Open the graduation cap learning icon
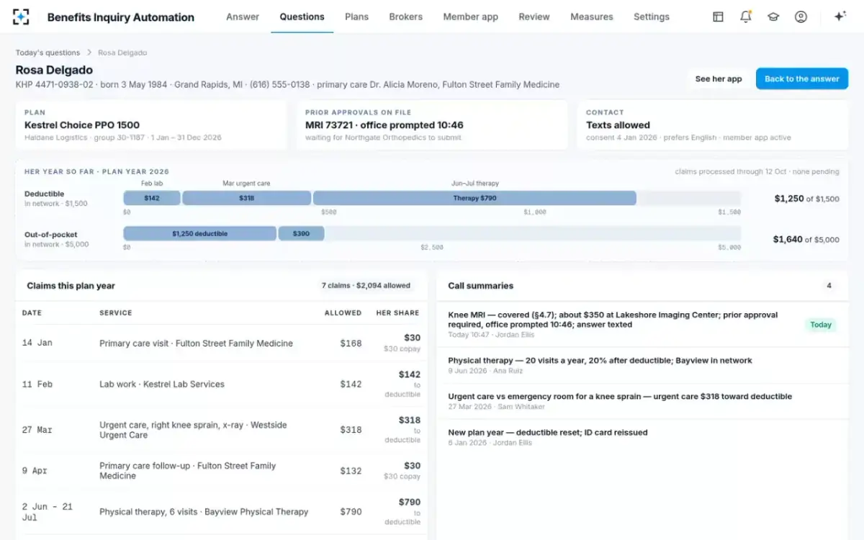This screenshot has width=864, height=540. point(773,17)
